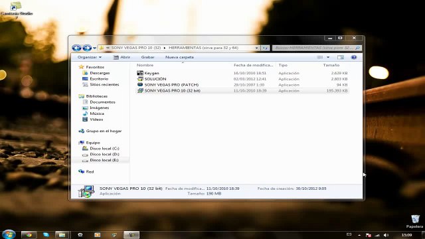Click the 2.629 KB size cell

[x=339, y=73]
